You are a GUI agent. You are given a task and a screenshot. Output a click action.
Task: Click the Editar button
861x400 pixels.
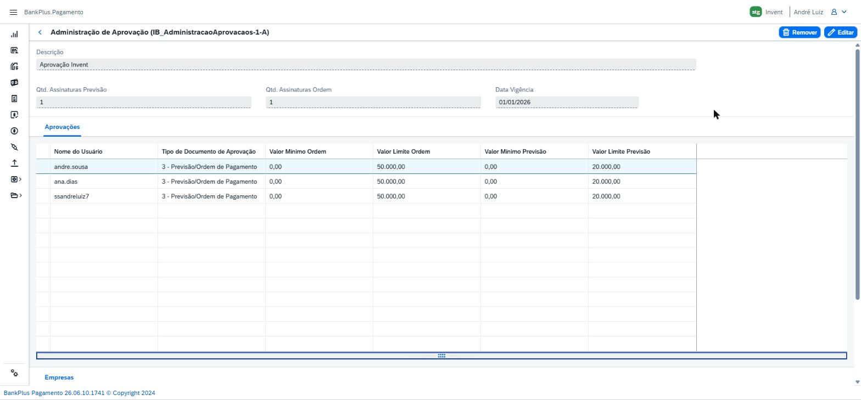coord(840,32)
